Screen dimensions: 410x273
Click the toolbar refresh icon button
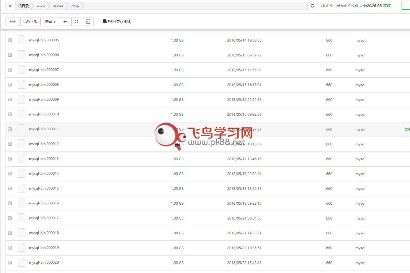tap(76, 22)
